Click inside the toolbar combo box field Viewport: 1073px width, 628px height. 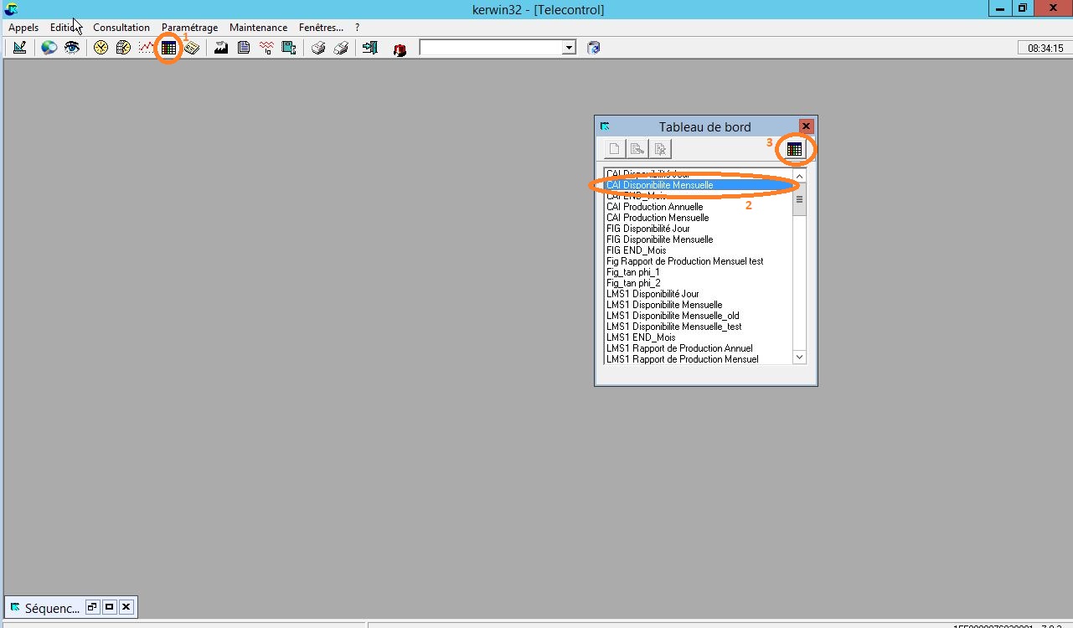point(490,48)
